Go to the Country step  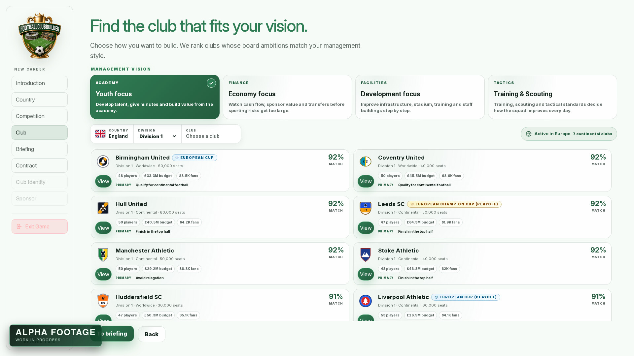tap(40, 100)
